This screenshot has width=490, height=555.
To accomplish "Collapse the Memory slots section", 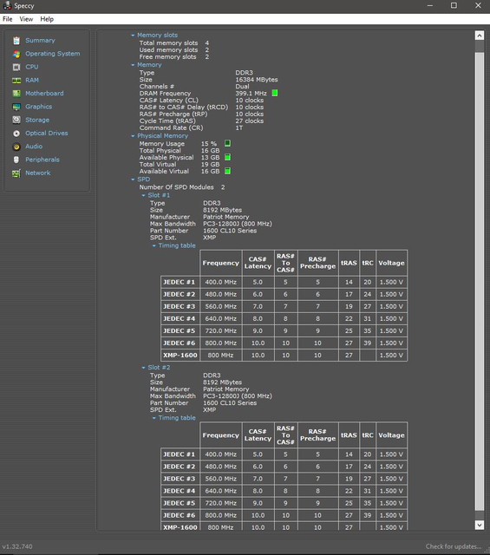I will click(x=133, y=36).
